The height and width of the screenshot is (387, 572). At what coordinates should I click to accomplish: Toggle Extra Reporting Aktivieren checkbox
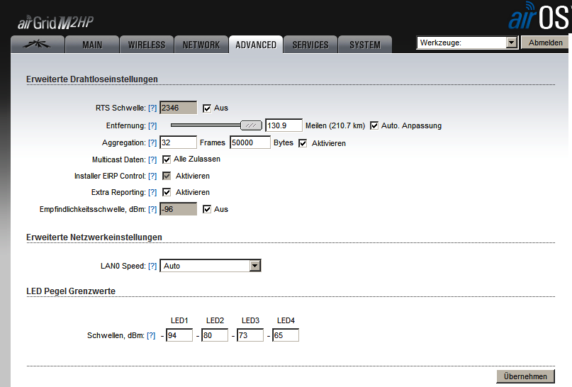tap(167, 192)
